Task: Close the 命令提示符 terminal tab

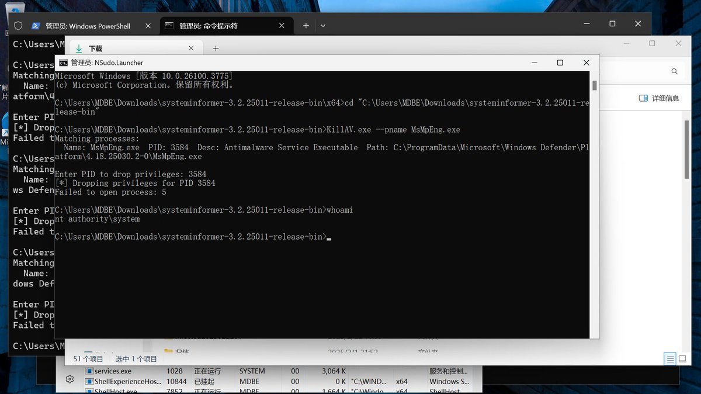Action: point(282,26)
